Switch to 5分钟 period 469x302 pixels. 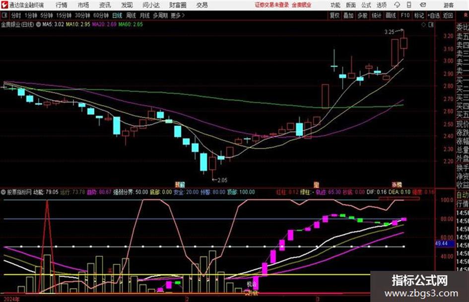point(46,15)
